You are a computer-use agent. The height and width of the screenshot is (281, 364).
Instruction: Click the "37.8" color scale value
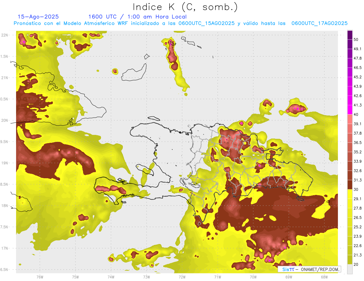(x=358, y=133)
